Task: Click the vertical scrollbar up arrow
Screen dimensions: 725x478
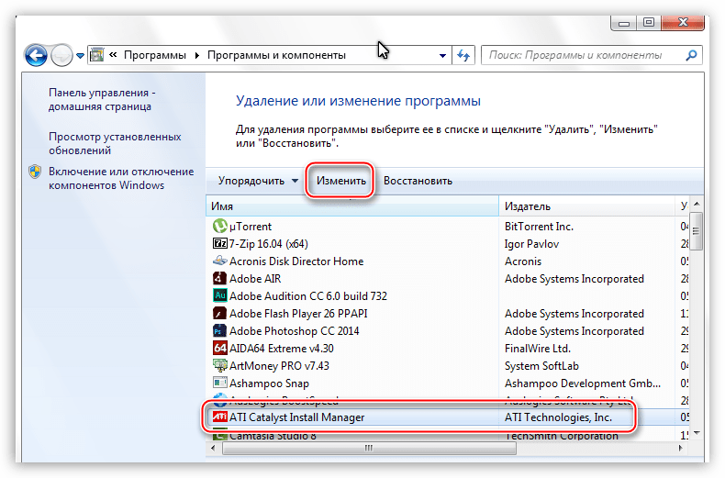Action: click(x=697, y=204)
